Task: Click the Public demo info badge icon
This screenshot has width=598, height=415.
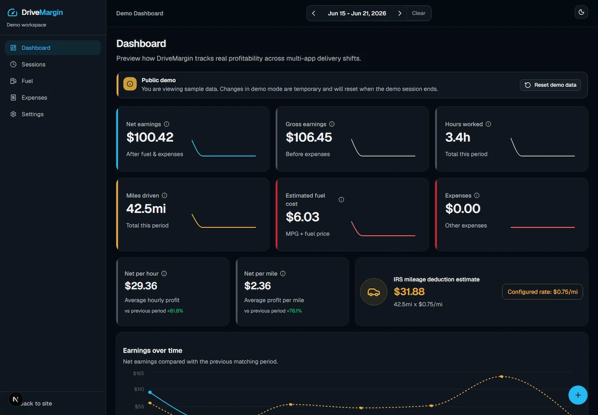Action: click(x=130, y=84)
